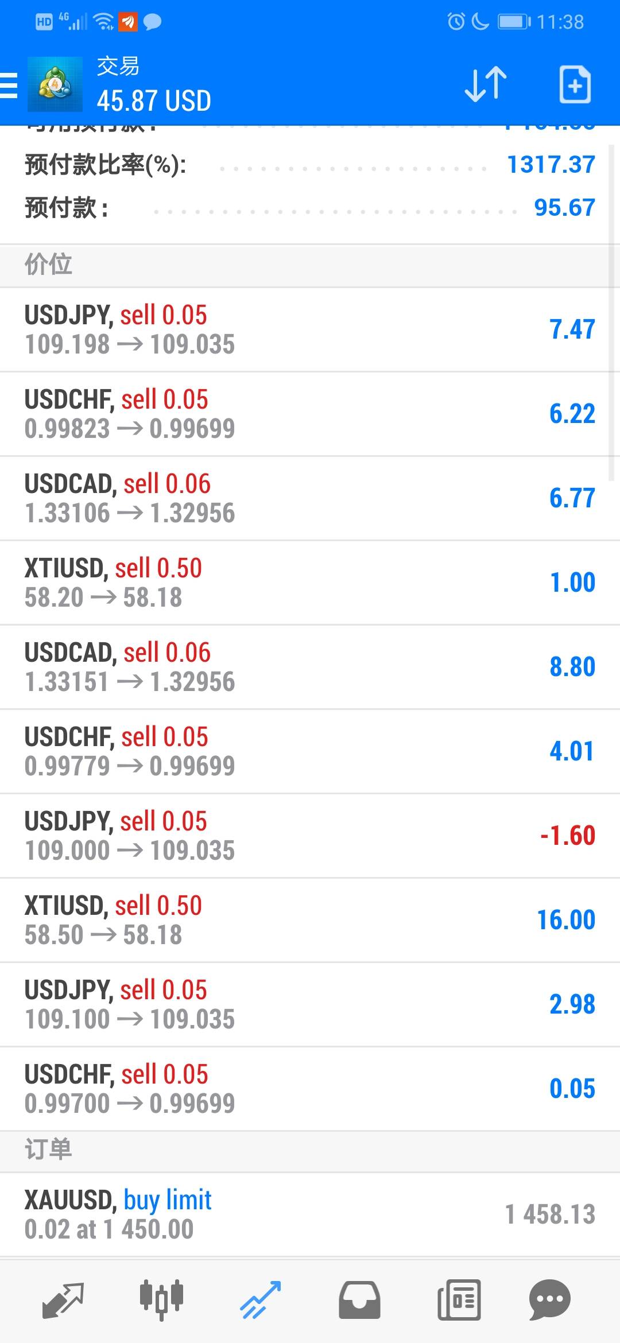
Task: Tap the 45.87 USD balance header
Action: [x=154, y=101]
